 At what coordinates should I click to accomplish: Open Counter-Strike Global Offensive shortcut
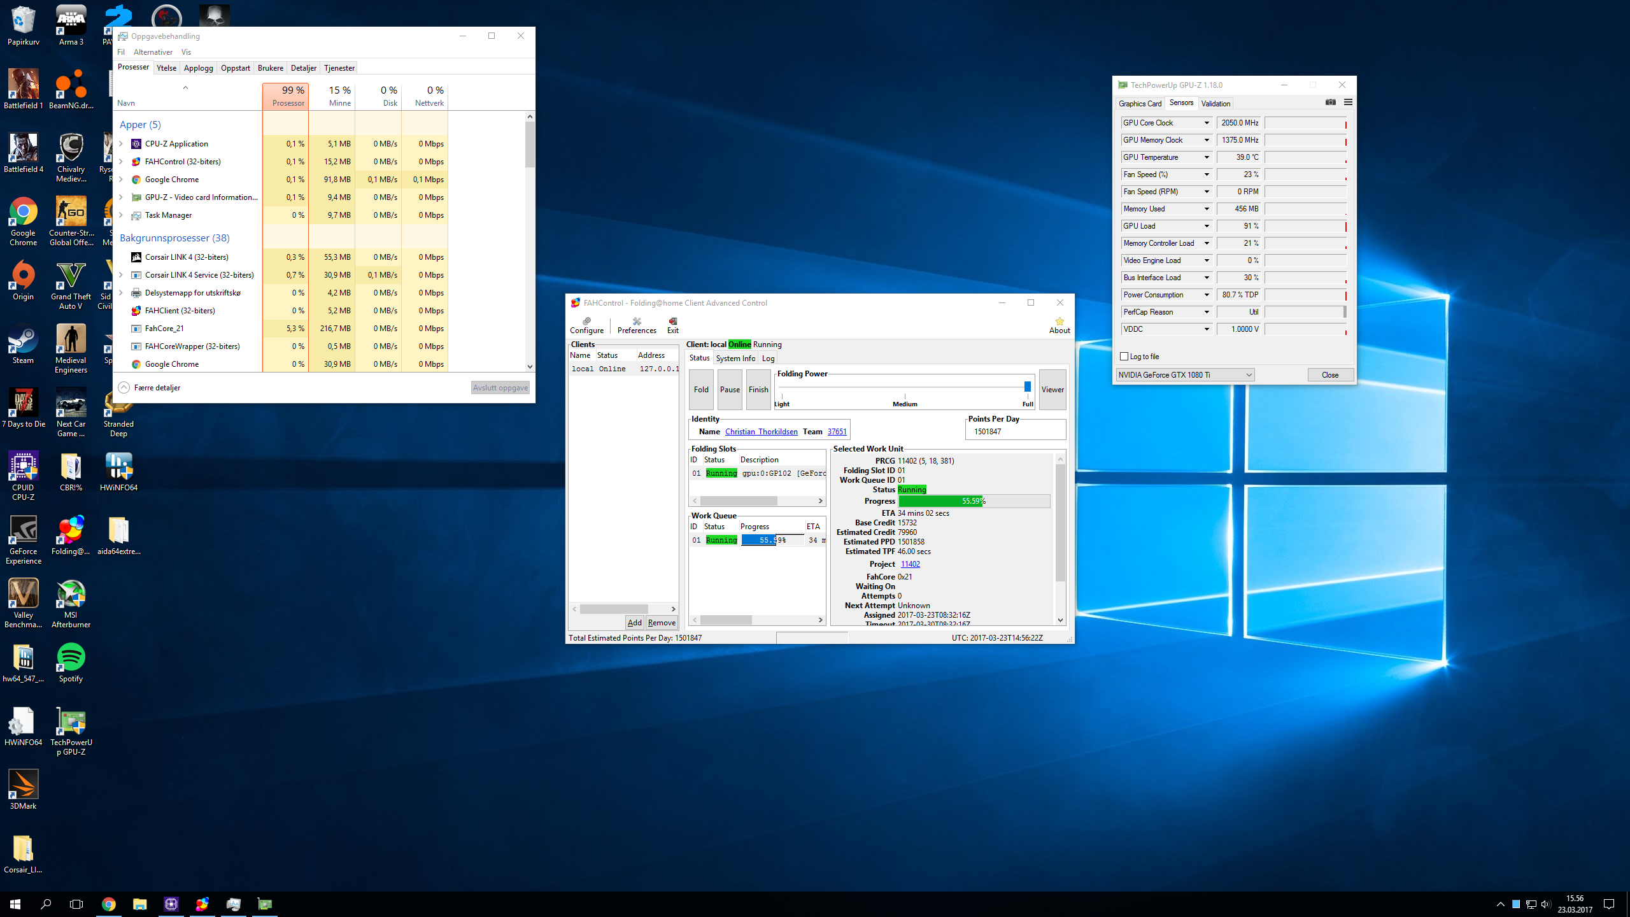(71, 221)
